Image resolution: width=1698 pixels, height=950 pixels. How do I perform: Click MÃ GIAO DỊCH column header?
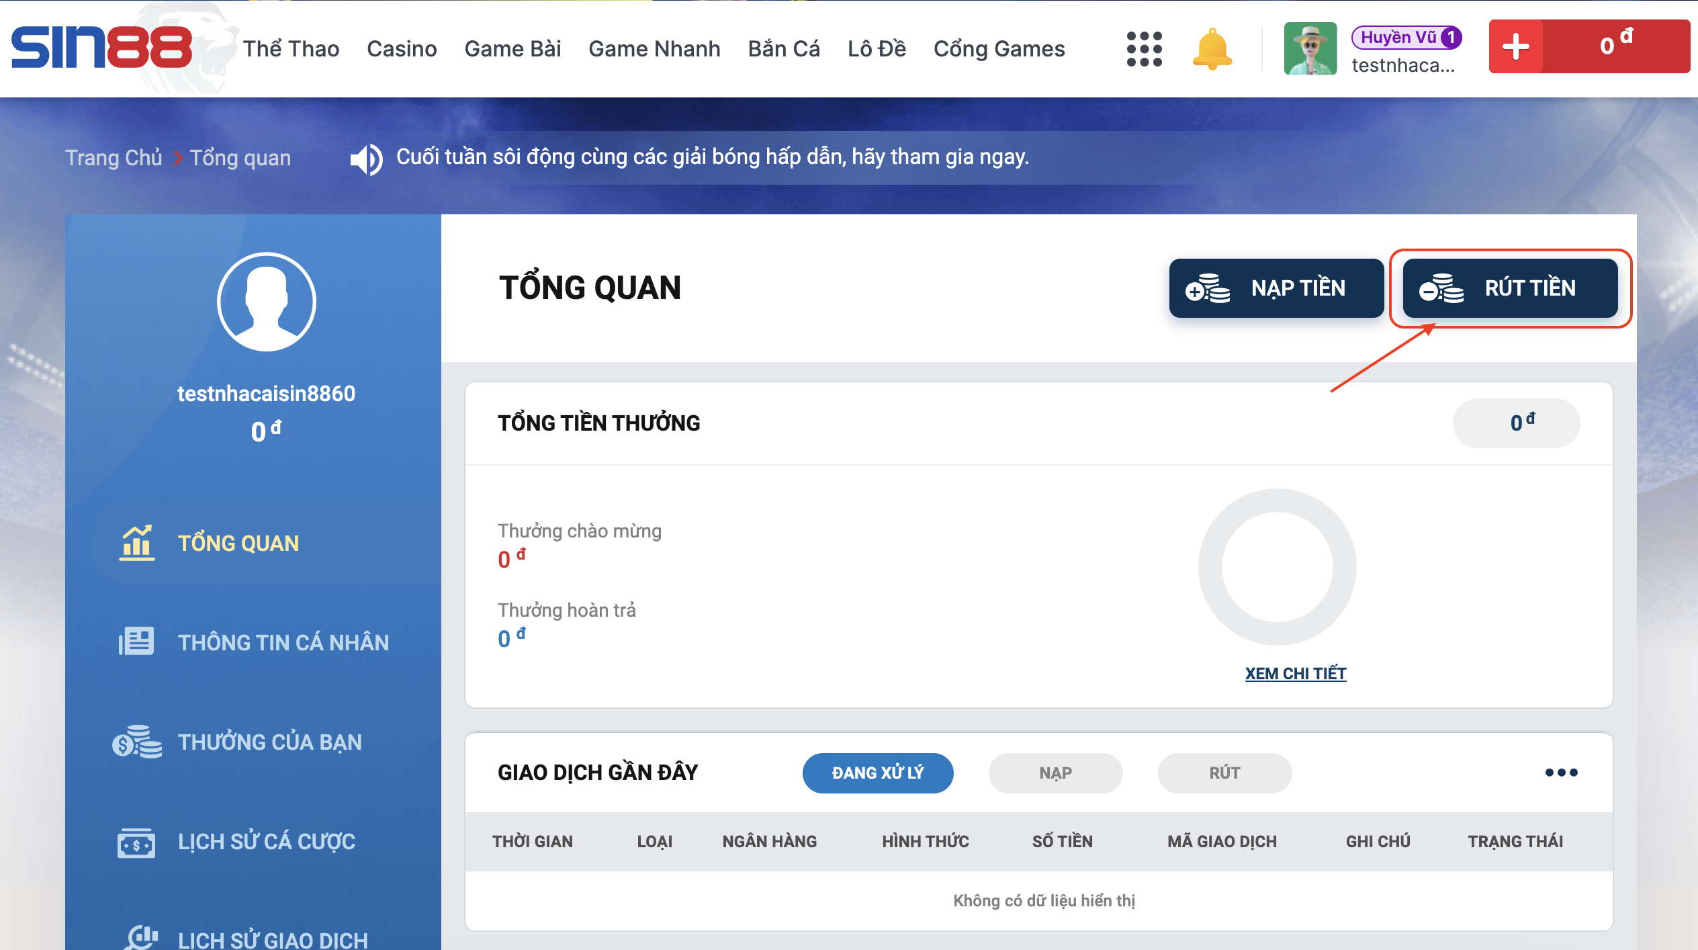[1222, 841]
